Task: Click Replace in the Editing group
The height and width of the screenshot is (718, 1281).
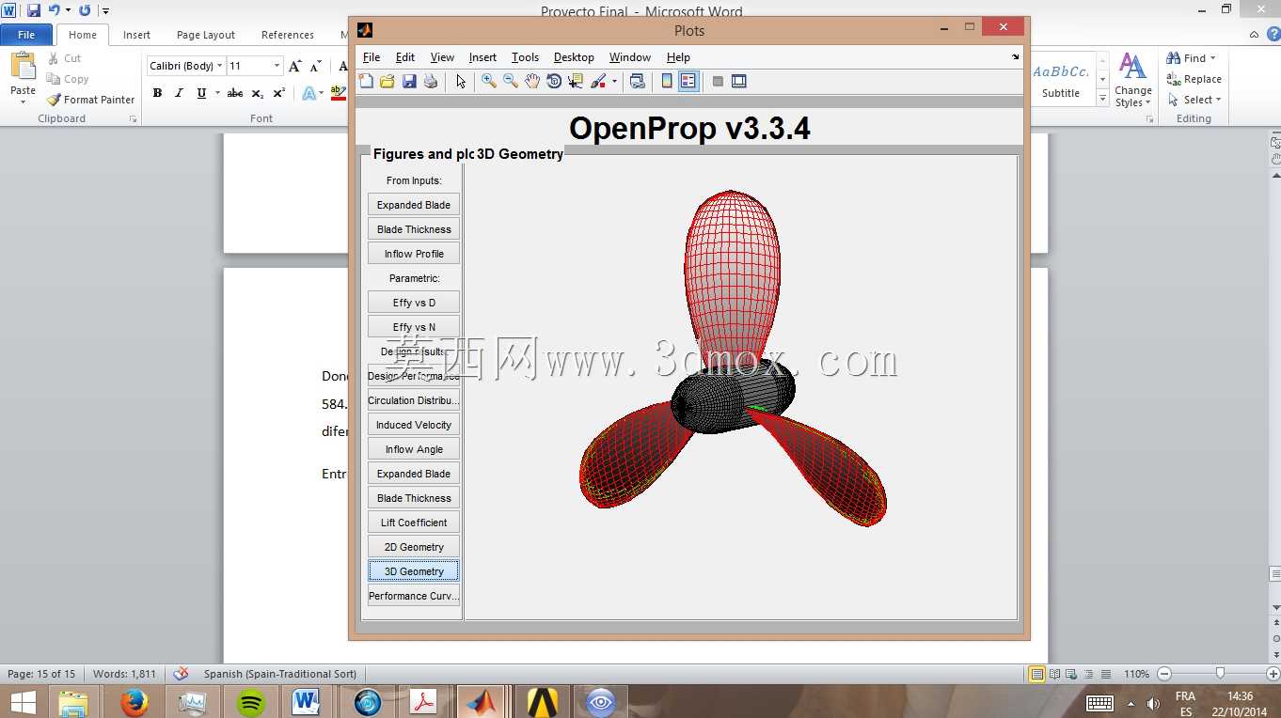Action: 1194,79
